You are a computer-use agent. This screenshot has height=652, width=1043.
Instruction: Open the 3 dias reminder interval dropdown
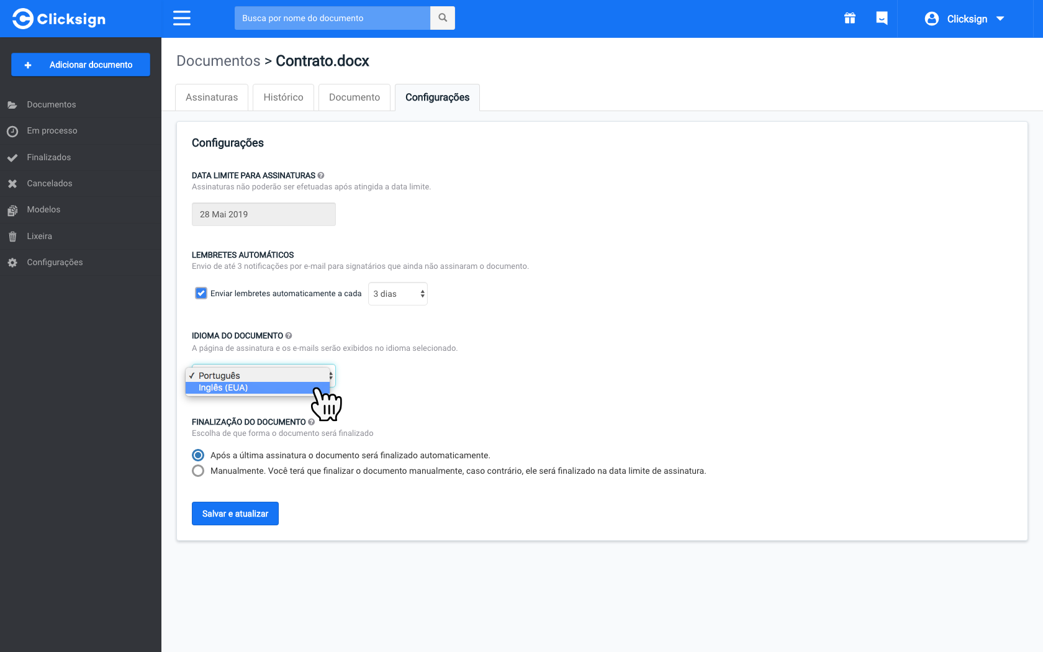point(398,294)
